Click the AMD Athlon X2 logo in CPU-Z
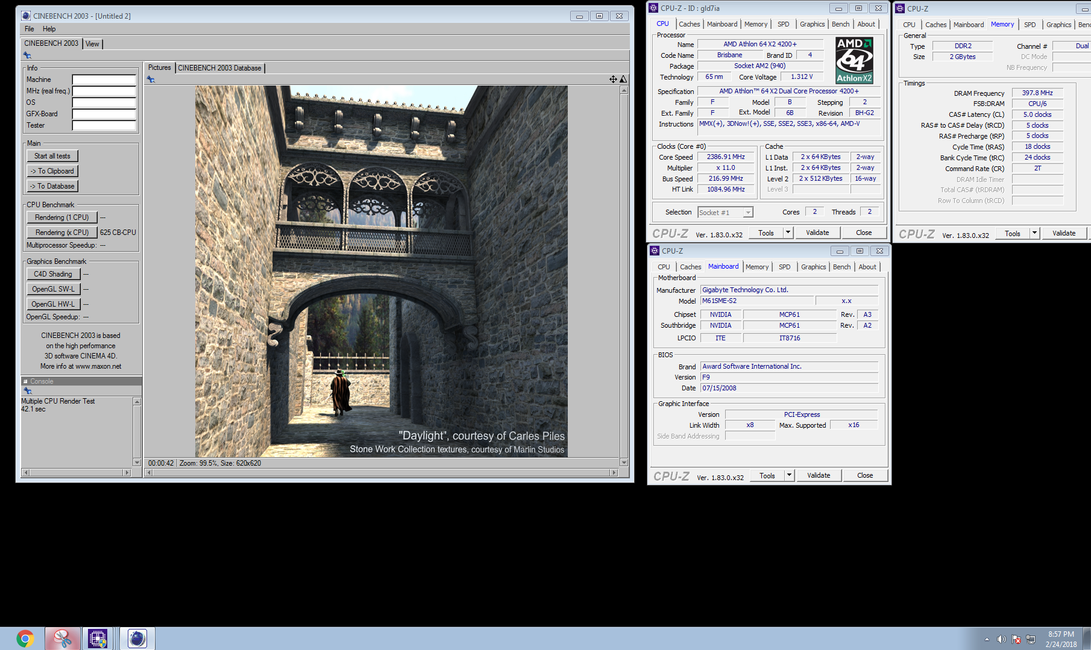Screen dimensions: 1091x650 point(854,60)
